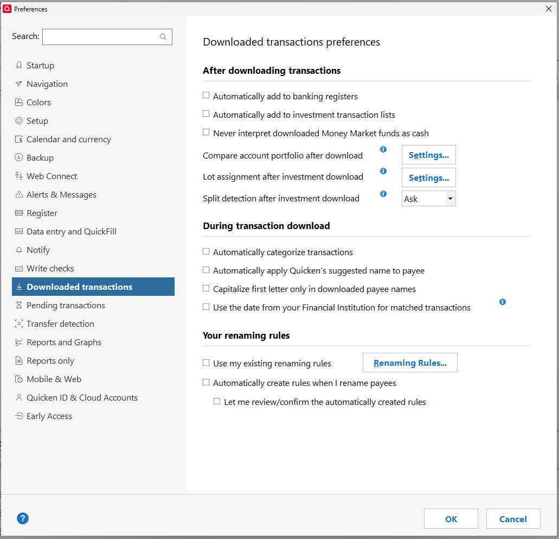The width and height of the screenshot is (559, 539).
Task: Click the Setup gear icon
Action: click(x=19, y=121)
